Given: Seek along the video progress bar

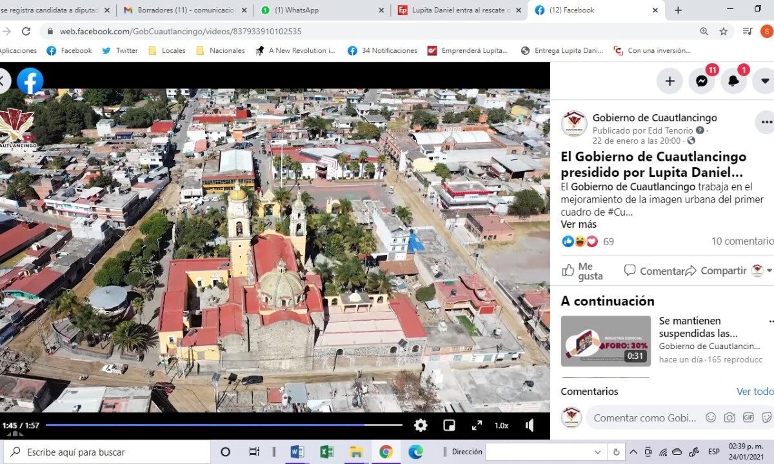Looking at the screenshot, I should coord(224,425).
